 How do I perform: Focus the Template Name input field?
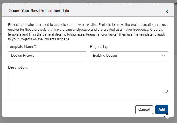click(47, 56)
